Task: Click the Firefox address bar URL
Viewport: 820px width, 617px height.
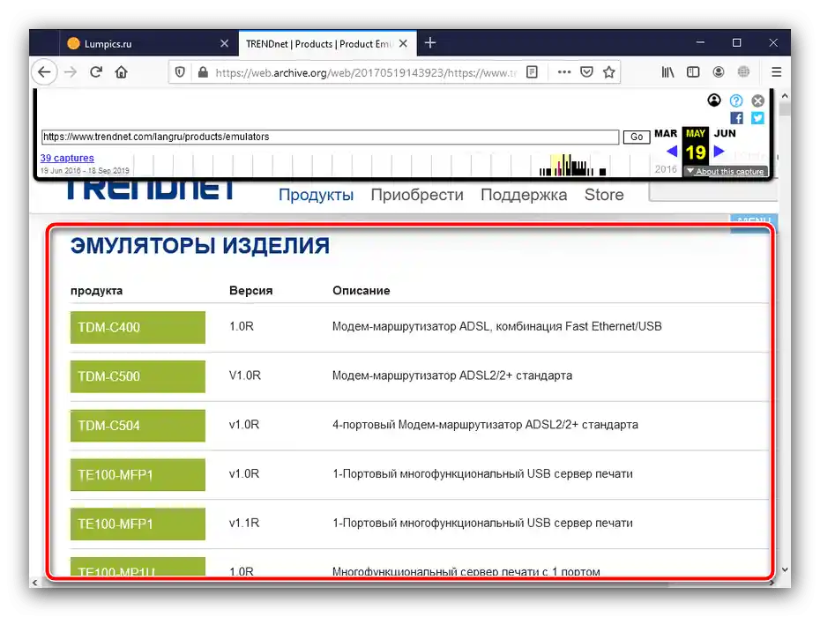Action: 366,72
